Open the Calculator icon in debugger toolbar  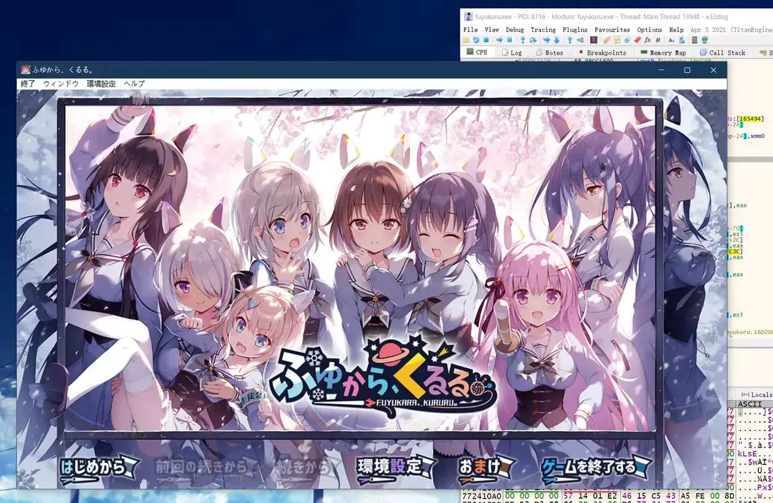pos(694,40)
